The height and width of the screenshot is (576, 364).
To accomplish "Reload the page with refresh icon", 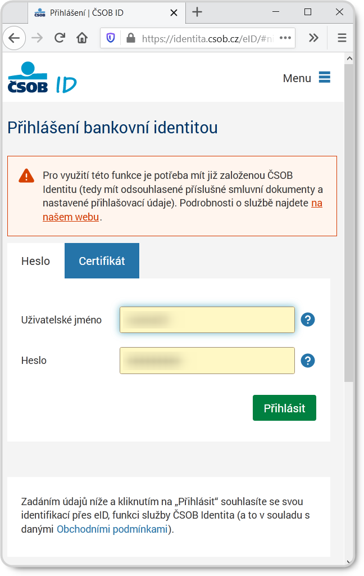I will click(x=59, y=38).
